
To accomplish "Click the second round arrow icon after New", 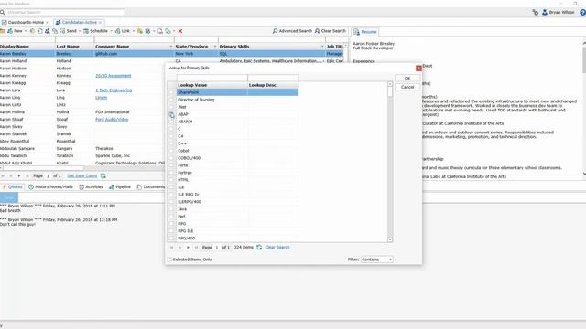I will [x=39, y=31].
